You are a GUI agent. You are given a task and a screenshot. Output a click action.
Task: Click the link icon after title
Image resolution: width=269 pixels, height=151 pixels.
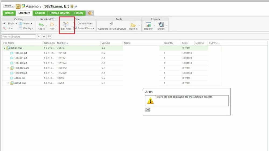pos(76,6)
